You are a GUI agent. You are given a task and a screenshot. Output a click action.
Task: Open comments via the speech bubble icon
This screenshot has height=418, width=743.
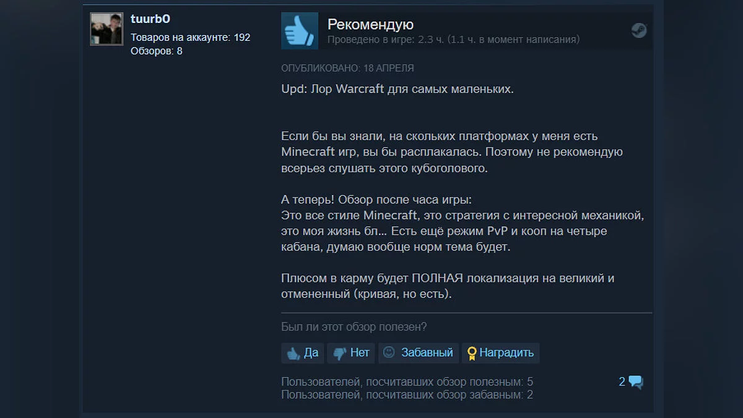coord(636,382)
